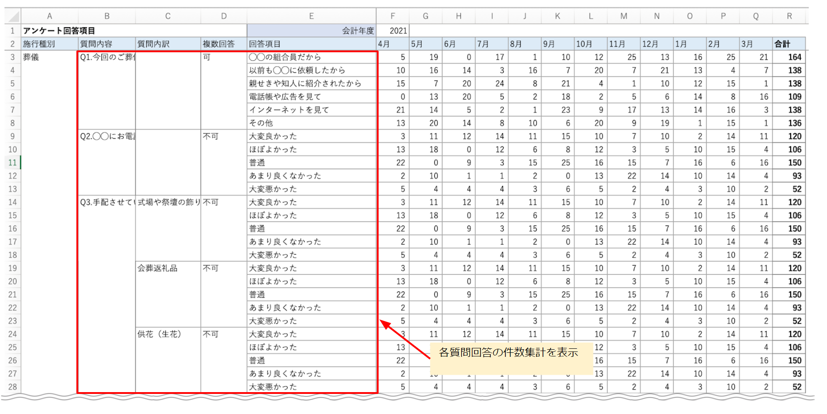The width and height of the screenshot is (827, 414).
Task: Select row 1 header
Action: (x=13, y=31)
